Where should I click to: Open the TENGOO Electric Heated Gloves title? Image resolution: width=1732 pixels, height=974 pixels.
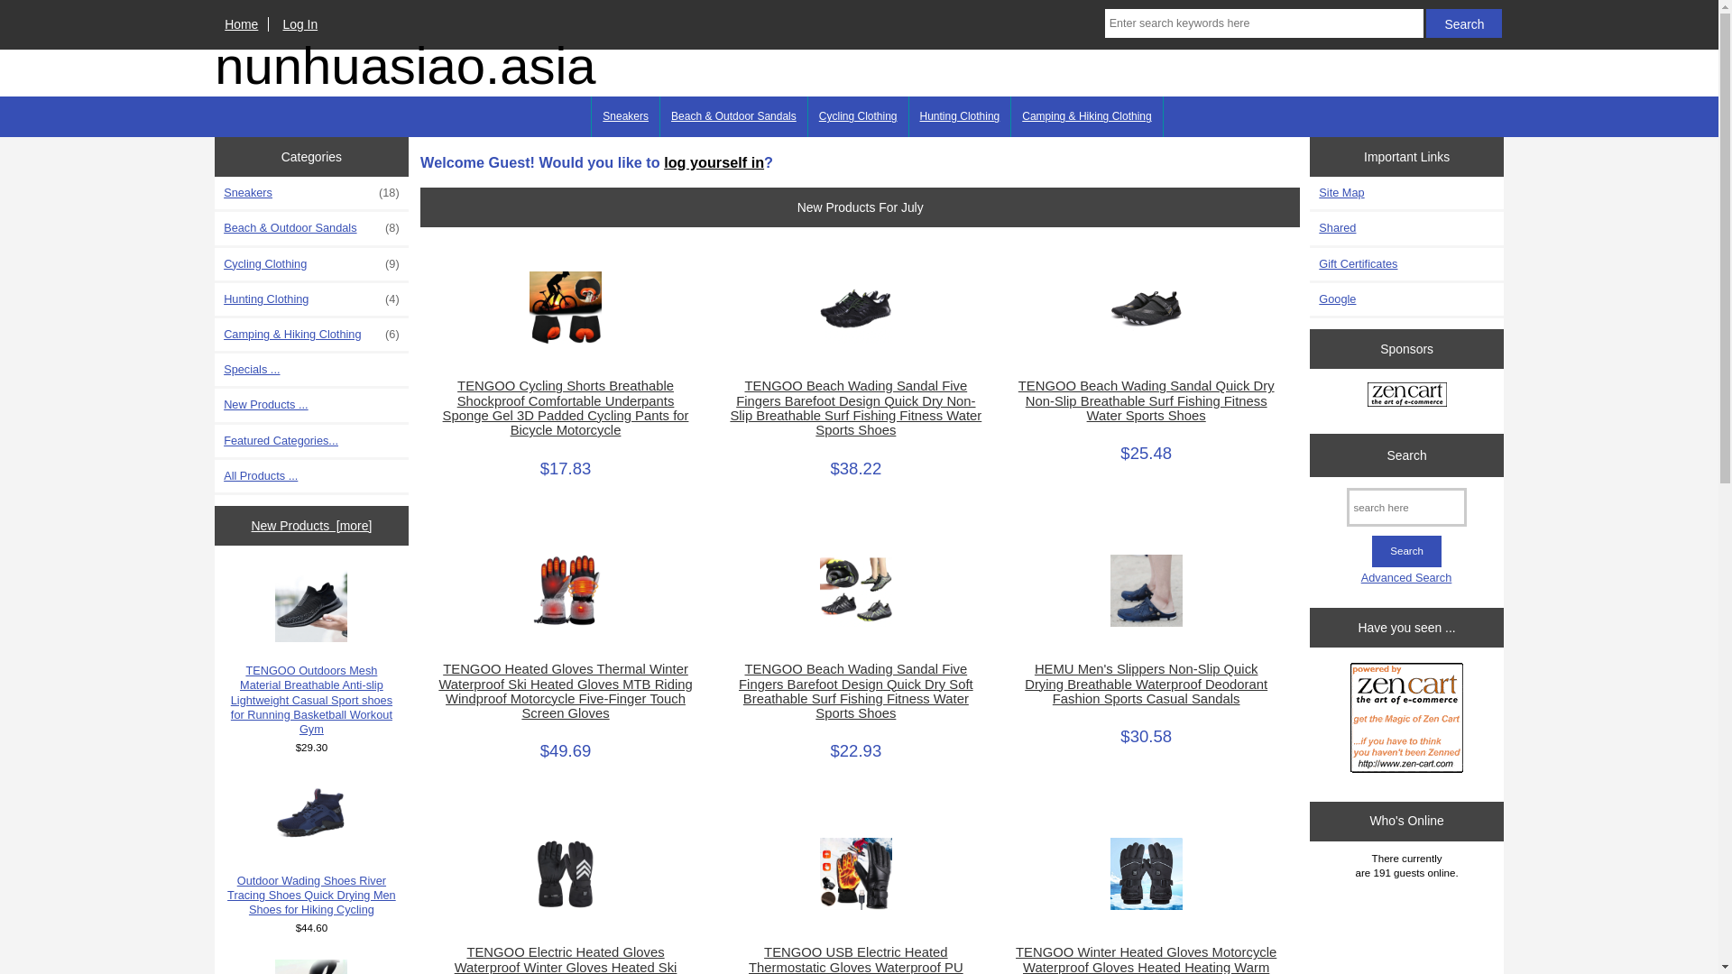(x=565, y=960)
